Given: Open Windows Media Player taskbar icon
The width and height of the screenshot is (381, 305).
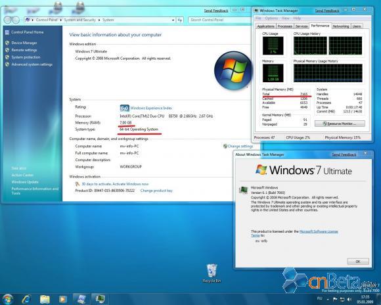Looking at the screenshot, I should pos(62,299).
